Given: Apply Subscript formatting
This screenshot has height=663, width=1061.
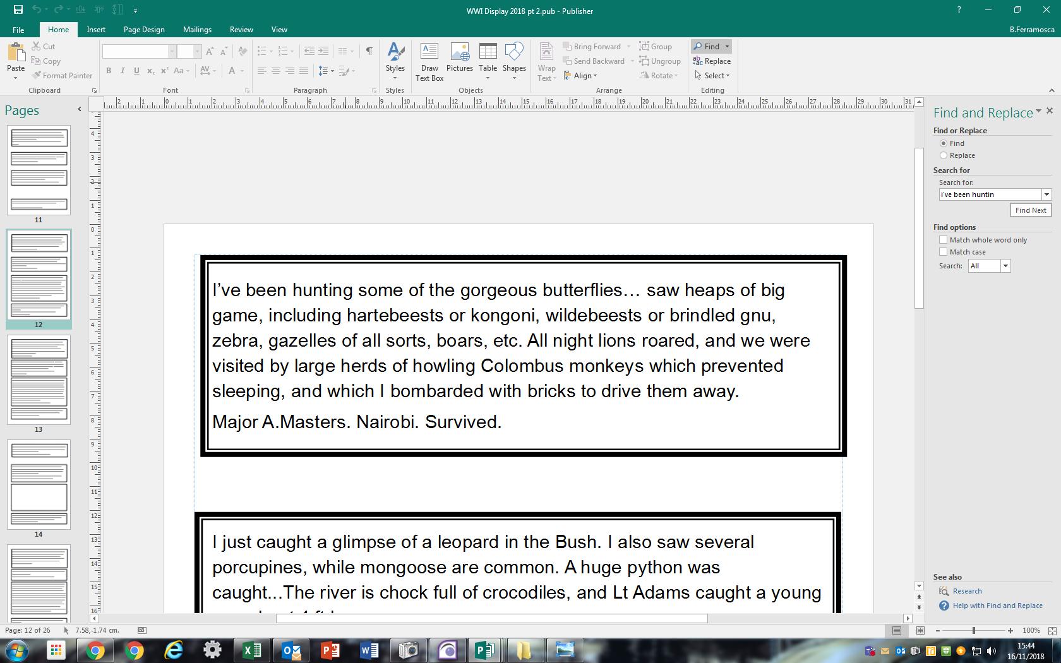Looking at the screenshot, I should (x=150, y=71).
